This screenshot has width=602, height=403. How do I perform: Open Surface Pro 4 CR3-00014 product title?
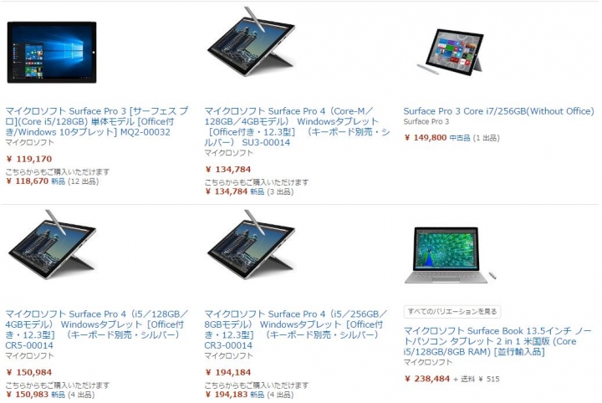tap(296, 329)
